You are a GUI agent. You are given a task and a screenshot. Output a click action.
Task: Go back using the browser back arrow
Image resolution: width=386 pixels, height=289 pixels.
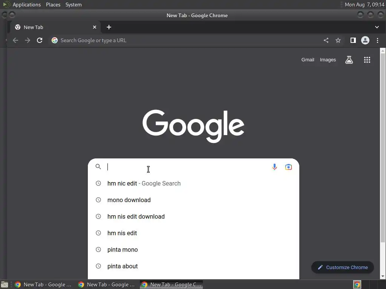point(15,40)
